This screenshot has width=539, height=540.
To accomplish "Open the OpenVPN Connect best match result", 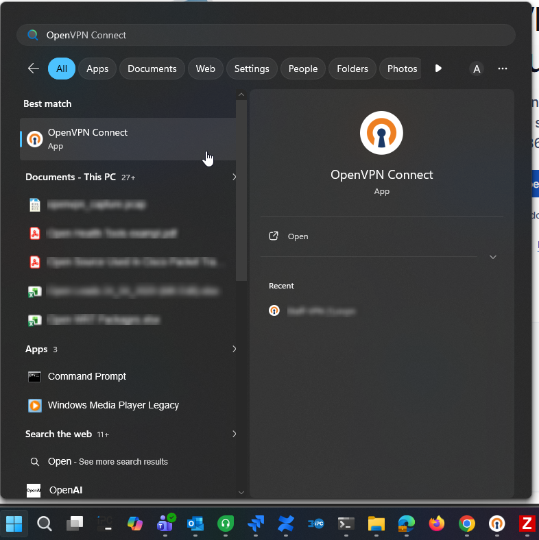I will point(128,139).
